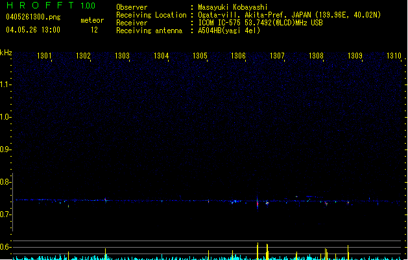This screenshot has width=408, height=260.
Task: Select the ICOM IC-575 receiver description
Action: tap(260, 23)
